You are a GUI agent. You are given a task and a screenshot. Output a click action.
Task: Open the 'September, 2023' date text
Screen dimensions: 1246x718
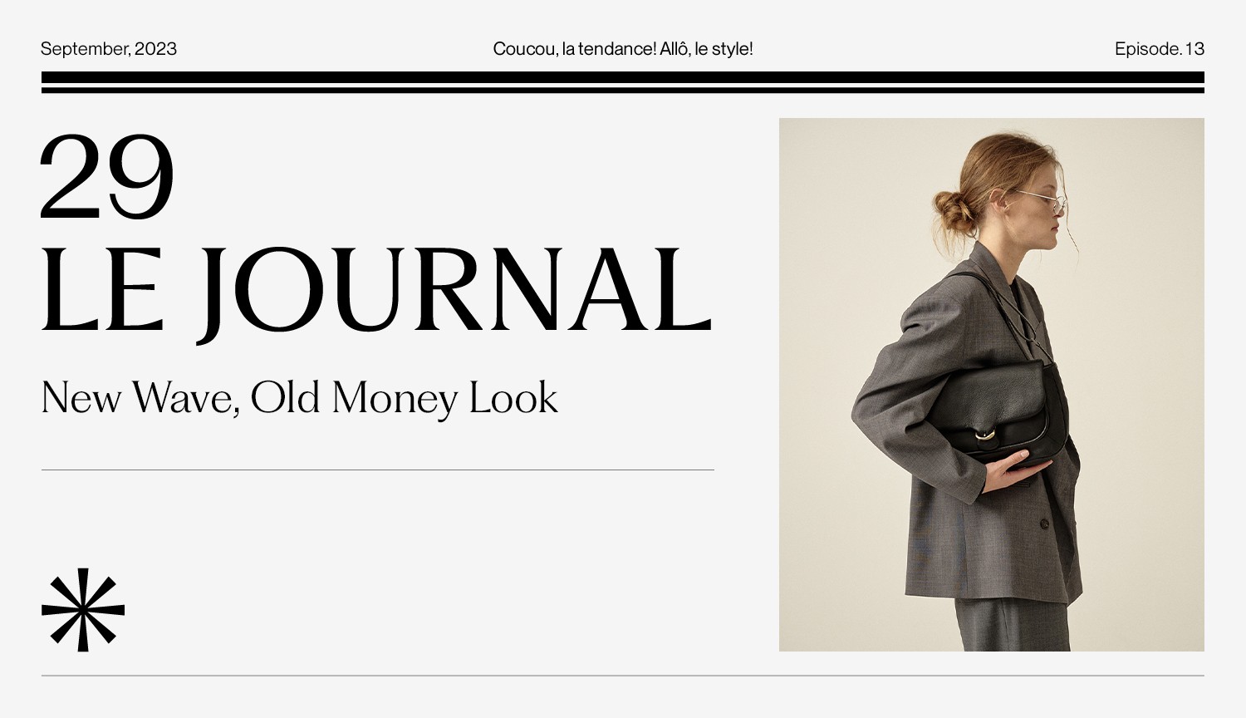[x=109, y=49]
